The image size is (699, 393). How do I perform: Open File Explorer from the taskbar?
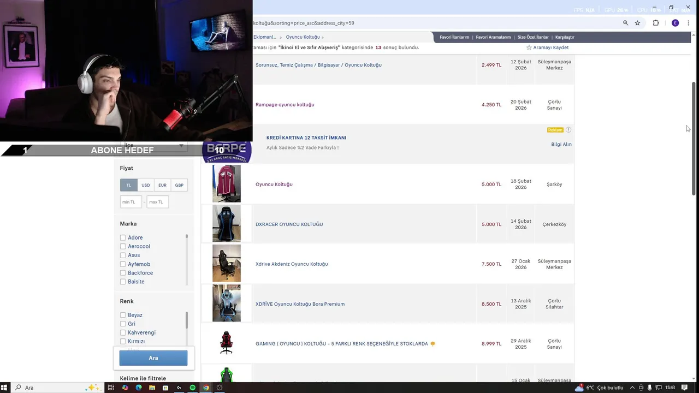click(152, 388)
